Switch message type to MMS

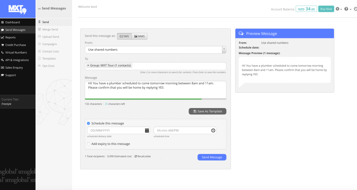[139, 36]
